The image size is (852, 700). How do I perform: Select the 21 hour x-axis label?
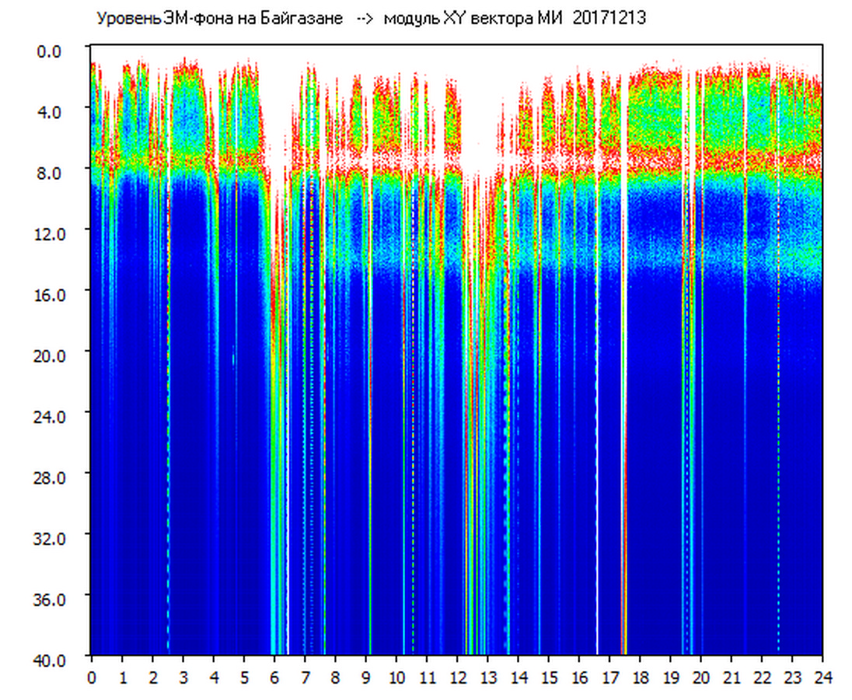732,677
